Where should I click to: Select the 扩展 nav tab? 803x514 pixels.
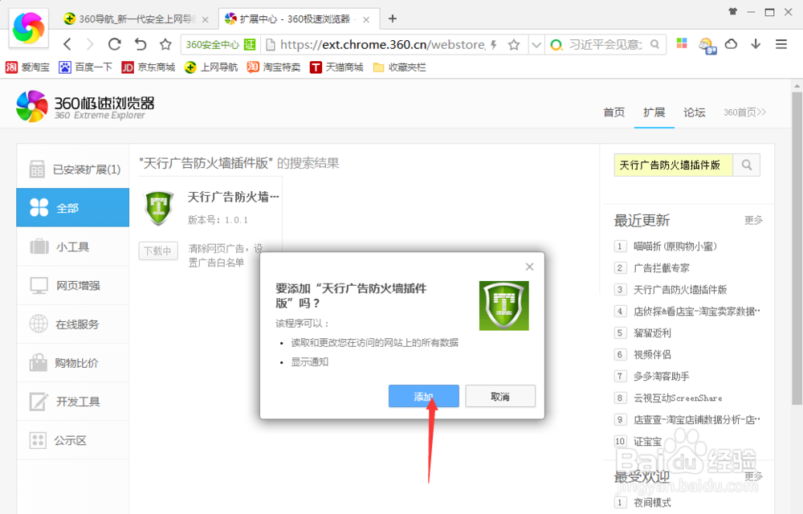click(x=654, y=112)
